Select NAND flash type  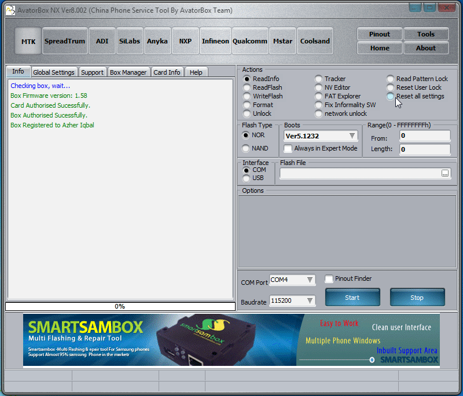coord(255,148)
